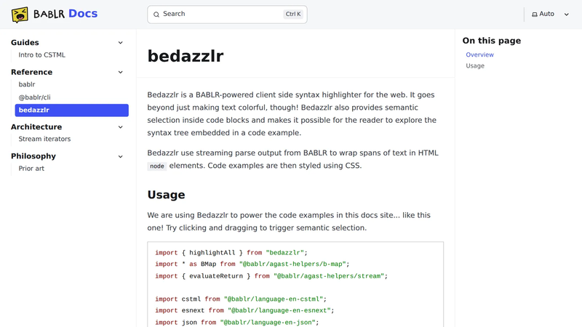The image size is (582, 327).
Task: Select the bedazzlr sidebar item
Action: (x=71, y=110)
